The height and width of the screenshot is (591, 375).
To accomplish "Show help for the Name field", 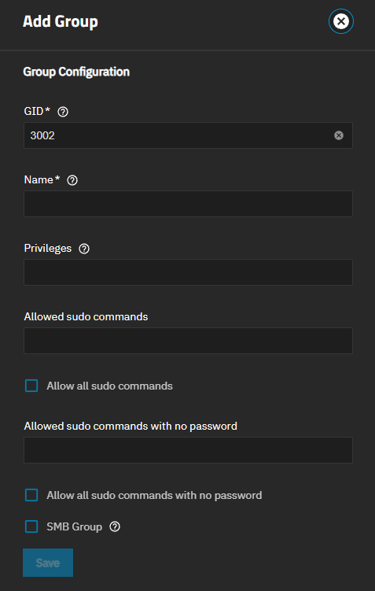I will point(72,180).
